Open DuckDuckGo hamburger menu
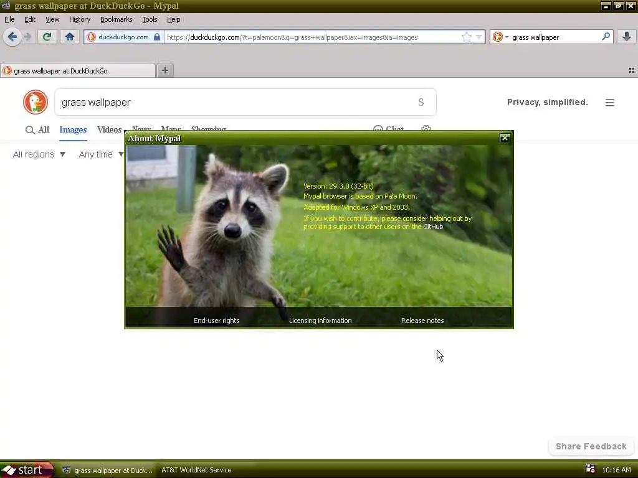Screen dimensions: 638x478 tap(609, 103)
